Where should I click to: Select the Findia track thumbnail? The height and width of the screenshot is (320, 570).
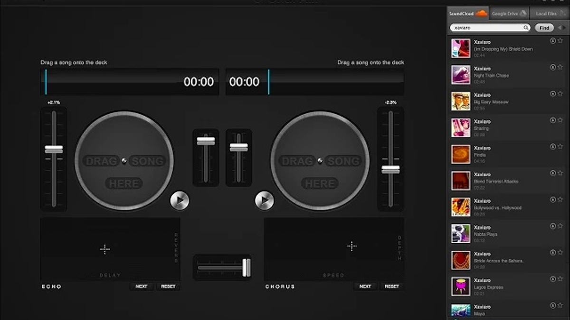[x=461, y=155]
